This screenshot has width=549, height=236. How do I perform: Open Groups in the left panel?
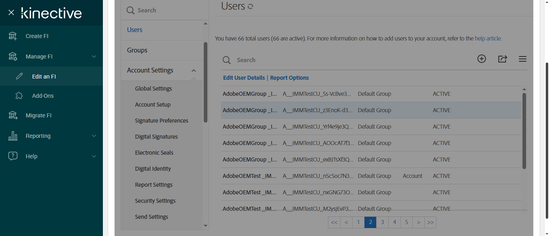point(137,50)
